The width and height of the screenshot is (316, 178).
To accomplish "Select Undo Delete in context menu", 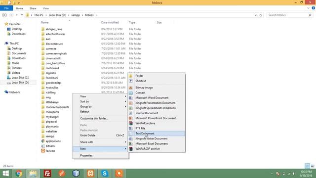I will click(100, 135).
